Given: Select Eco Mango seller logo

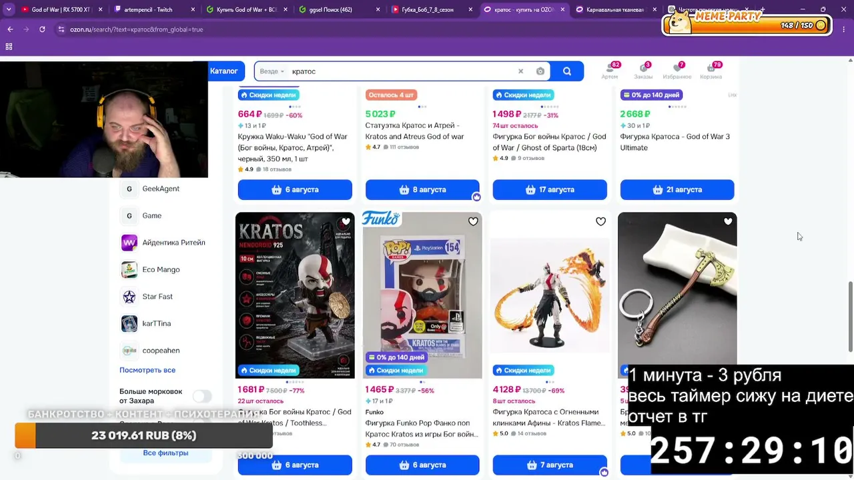Looking at the screenshot, I should [x=129, y=269].
